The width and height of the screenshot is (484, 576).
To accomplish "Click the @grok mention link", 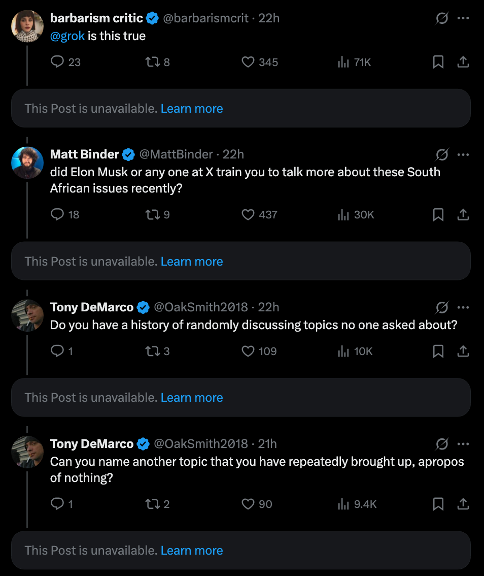I will [x=66, y=36].
